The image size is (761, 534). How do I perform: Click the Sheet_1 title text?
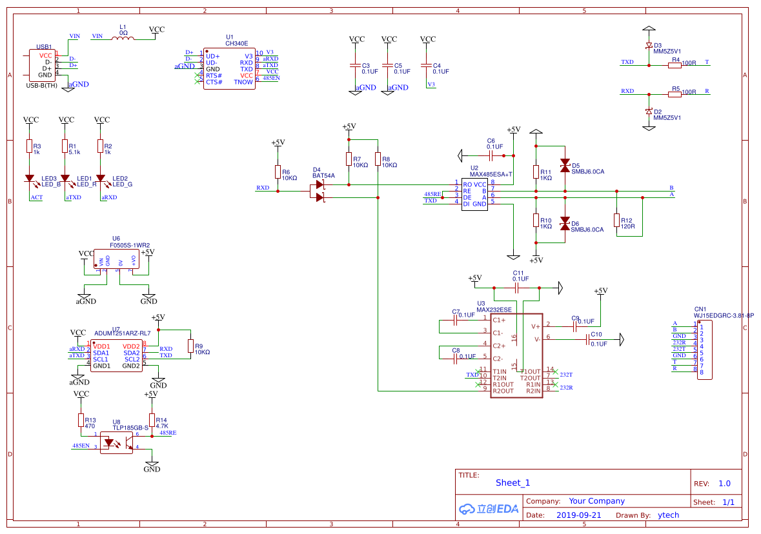[x=512, y=482]
